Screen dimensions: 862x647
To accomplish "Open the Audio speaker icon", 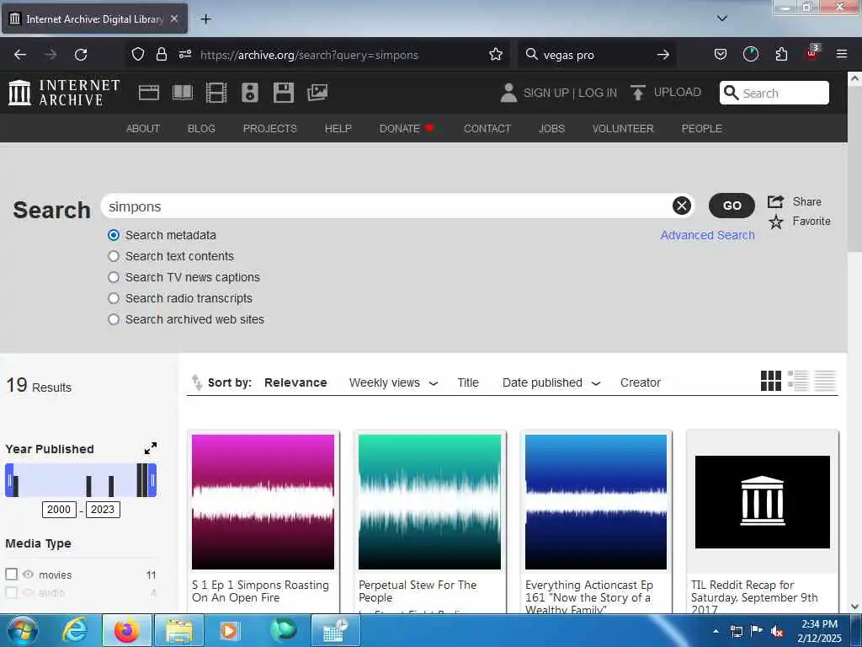I will (249, 93).
